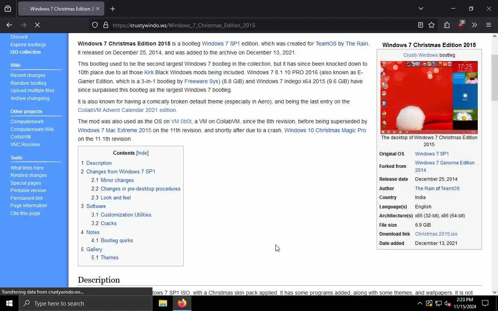
Task: Open Archive changelog link
Action: click(30, 98)
